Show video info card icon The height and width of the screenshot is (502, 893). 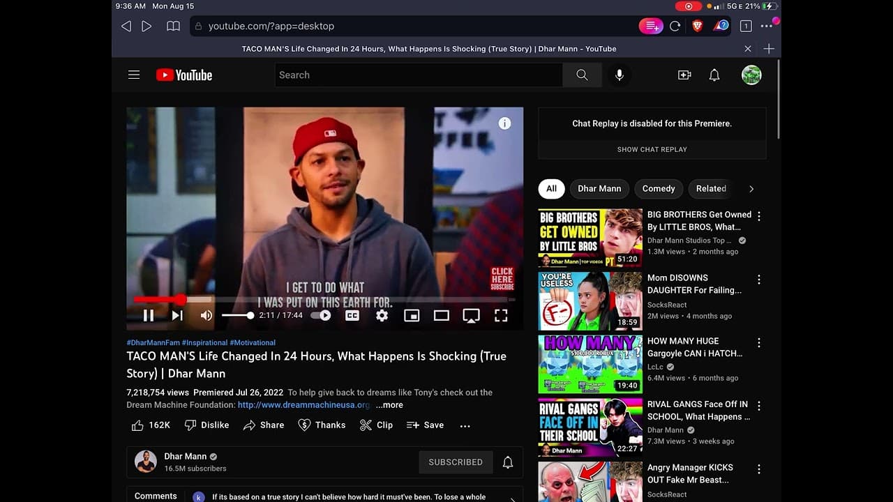[505, 123]
